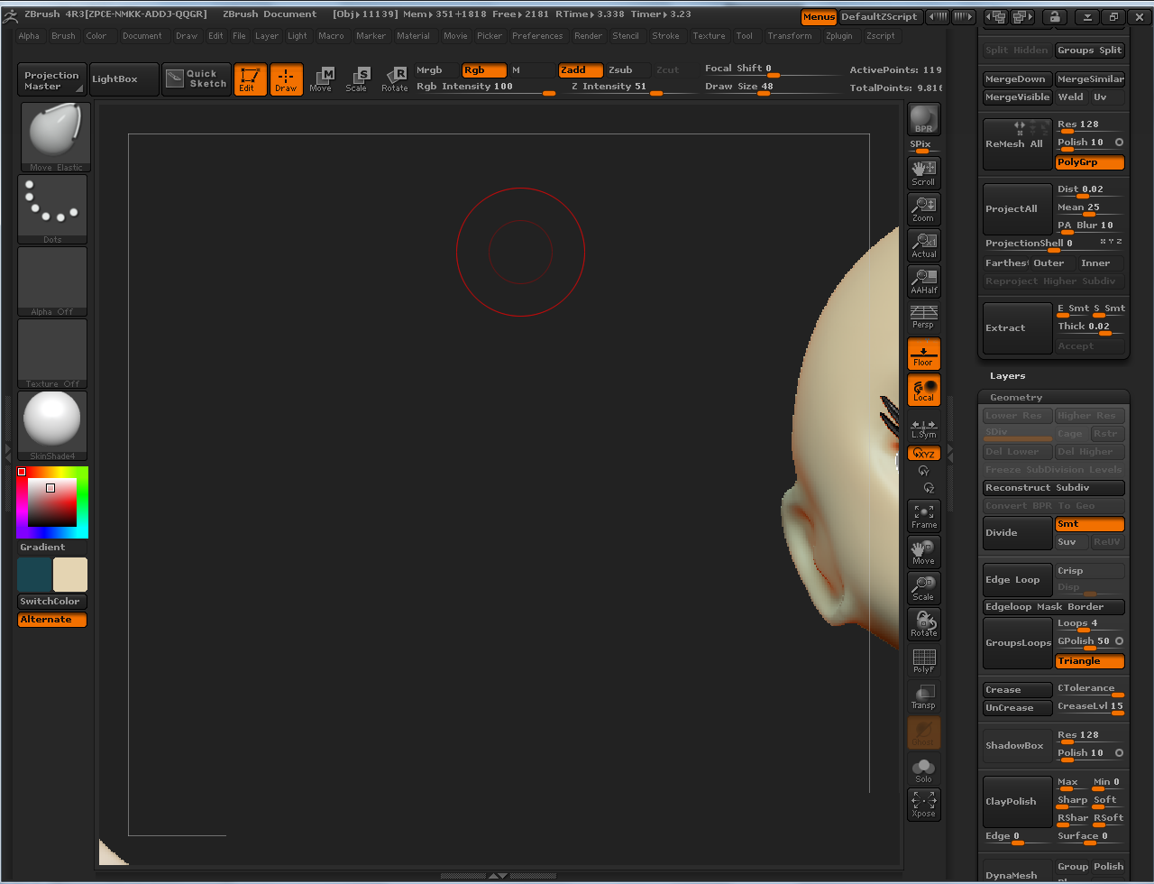The height and width of the screenshot is (884, 1154).
Task: Click the BPR render icon
Action: click(923, 119)
